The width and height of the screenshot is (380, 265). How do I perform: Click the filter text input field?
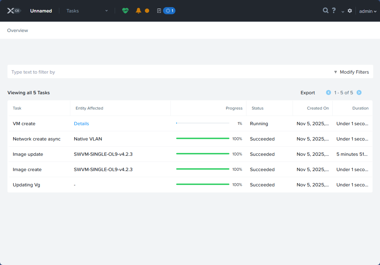[x=107, y=71]
